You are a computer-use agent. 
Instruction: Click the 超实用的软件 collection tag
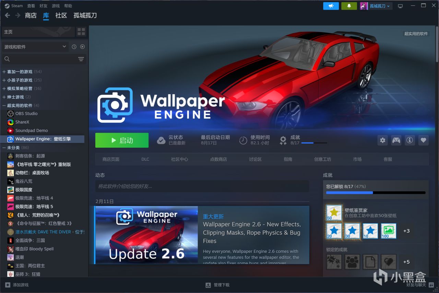tap(416, 34)
